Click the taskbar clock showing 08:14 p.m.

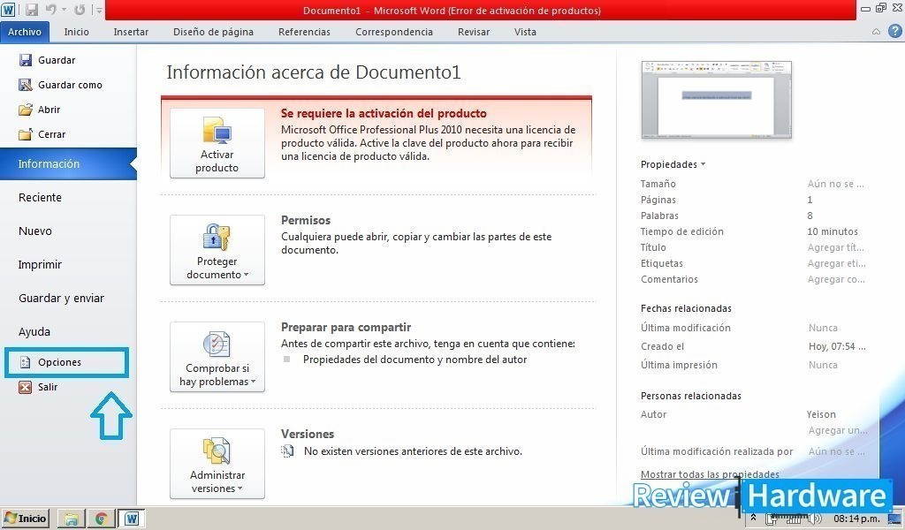pyautogui.click(x=856, y=519)
